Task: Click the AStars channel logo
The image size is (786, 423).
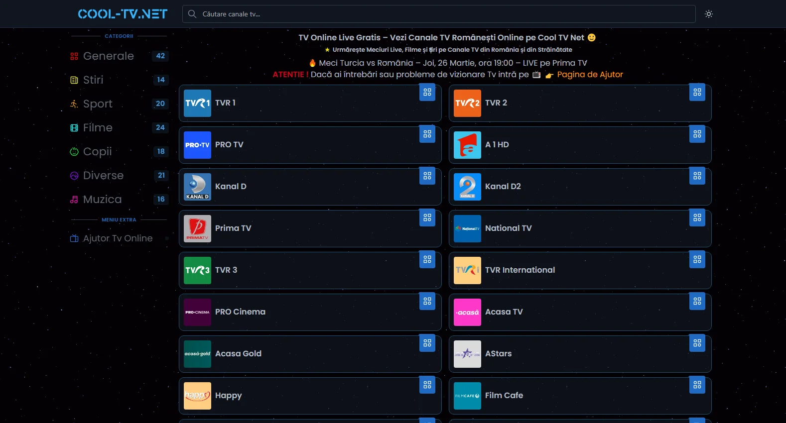Action: tap(467, 354)
